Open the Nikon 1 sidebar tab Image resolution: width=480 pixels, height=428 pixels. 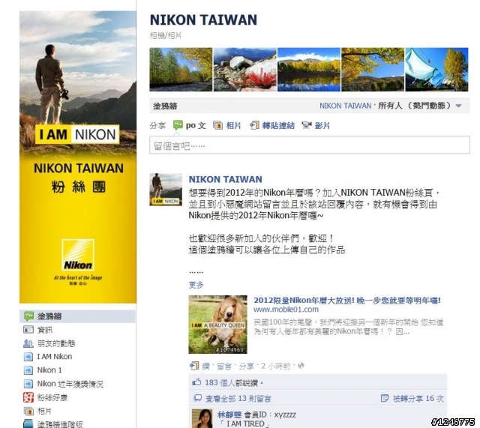49,370
